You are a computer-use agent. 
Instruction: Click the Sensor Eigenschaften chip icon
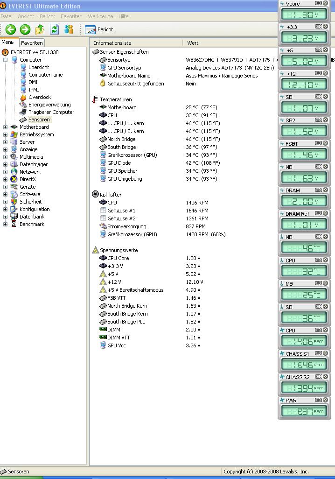click(x=96, y=52)
